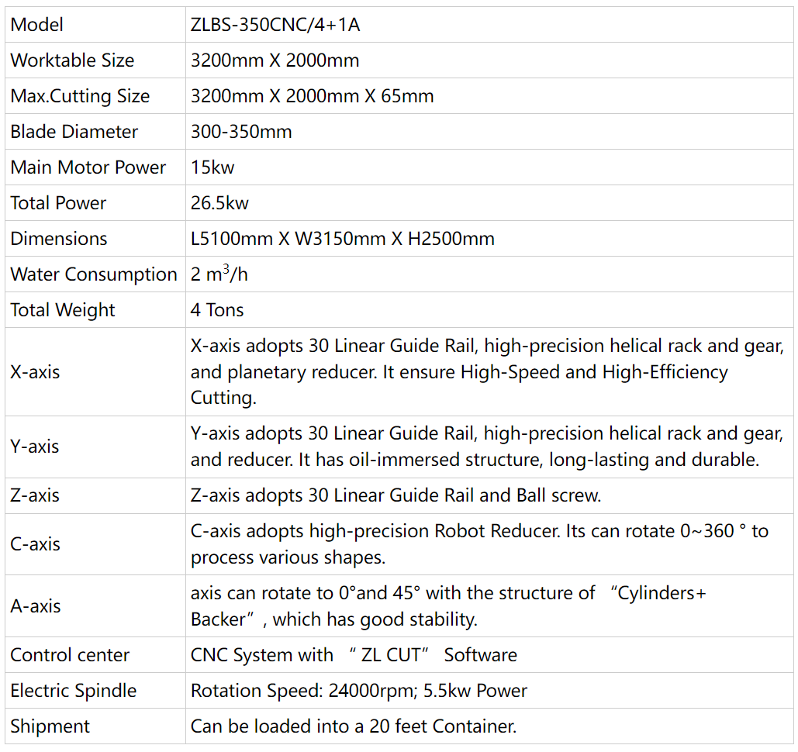Select the CNC System ZL CUT Software text
Screen dimensions: 798x752
coord(354,655)
